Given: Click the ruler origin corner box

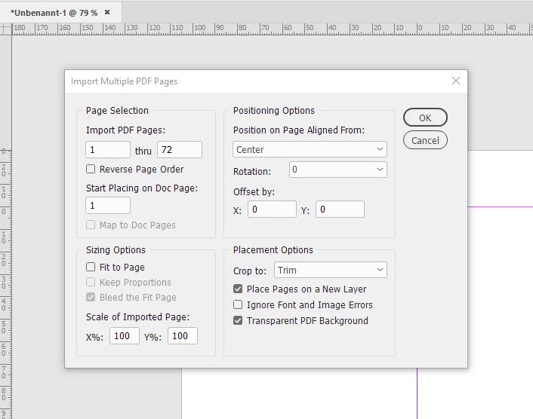Looking at the screenshot, I should click(x=6, y=29).
